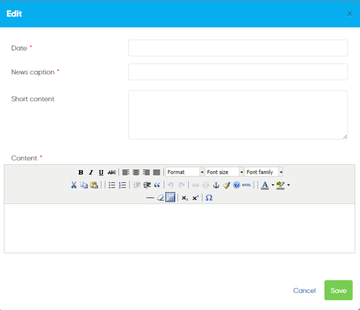The height and width of the screenshot is (310, 360).
Task: Toggle underline text formatting
Action: tap(101, 172)
